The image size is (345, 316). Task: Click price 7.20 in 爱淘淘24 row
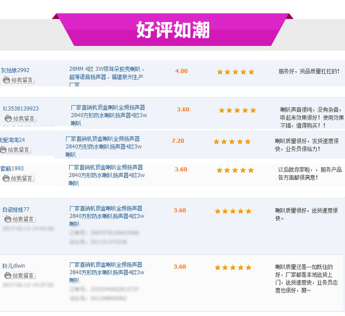[178, 141]
